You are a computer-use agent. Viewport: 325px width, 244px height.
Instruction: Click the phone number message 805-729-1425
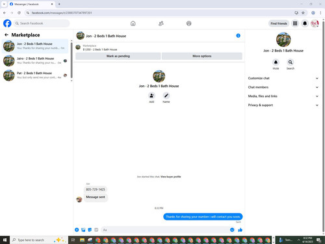96,189
